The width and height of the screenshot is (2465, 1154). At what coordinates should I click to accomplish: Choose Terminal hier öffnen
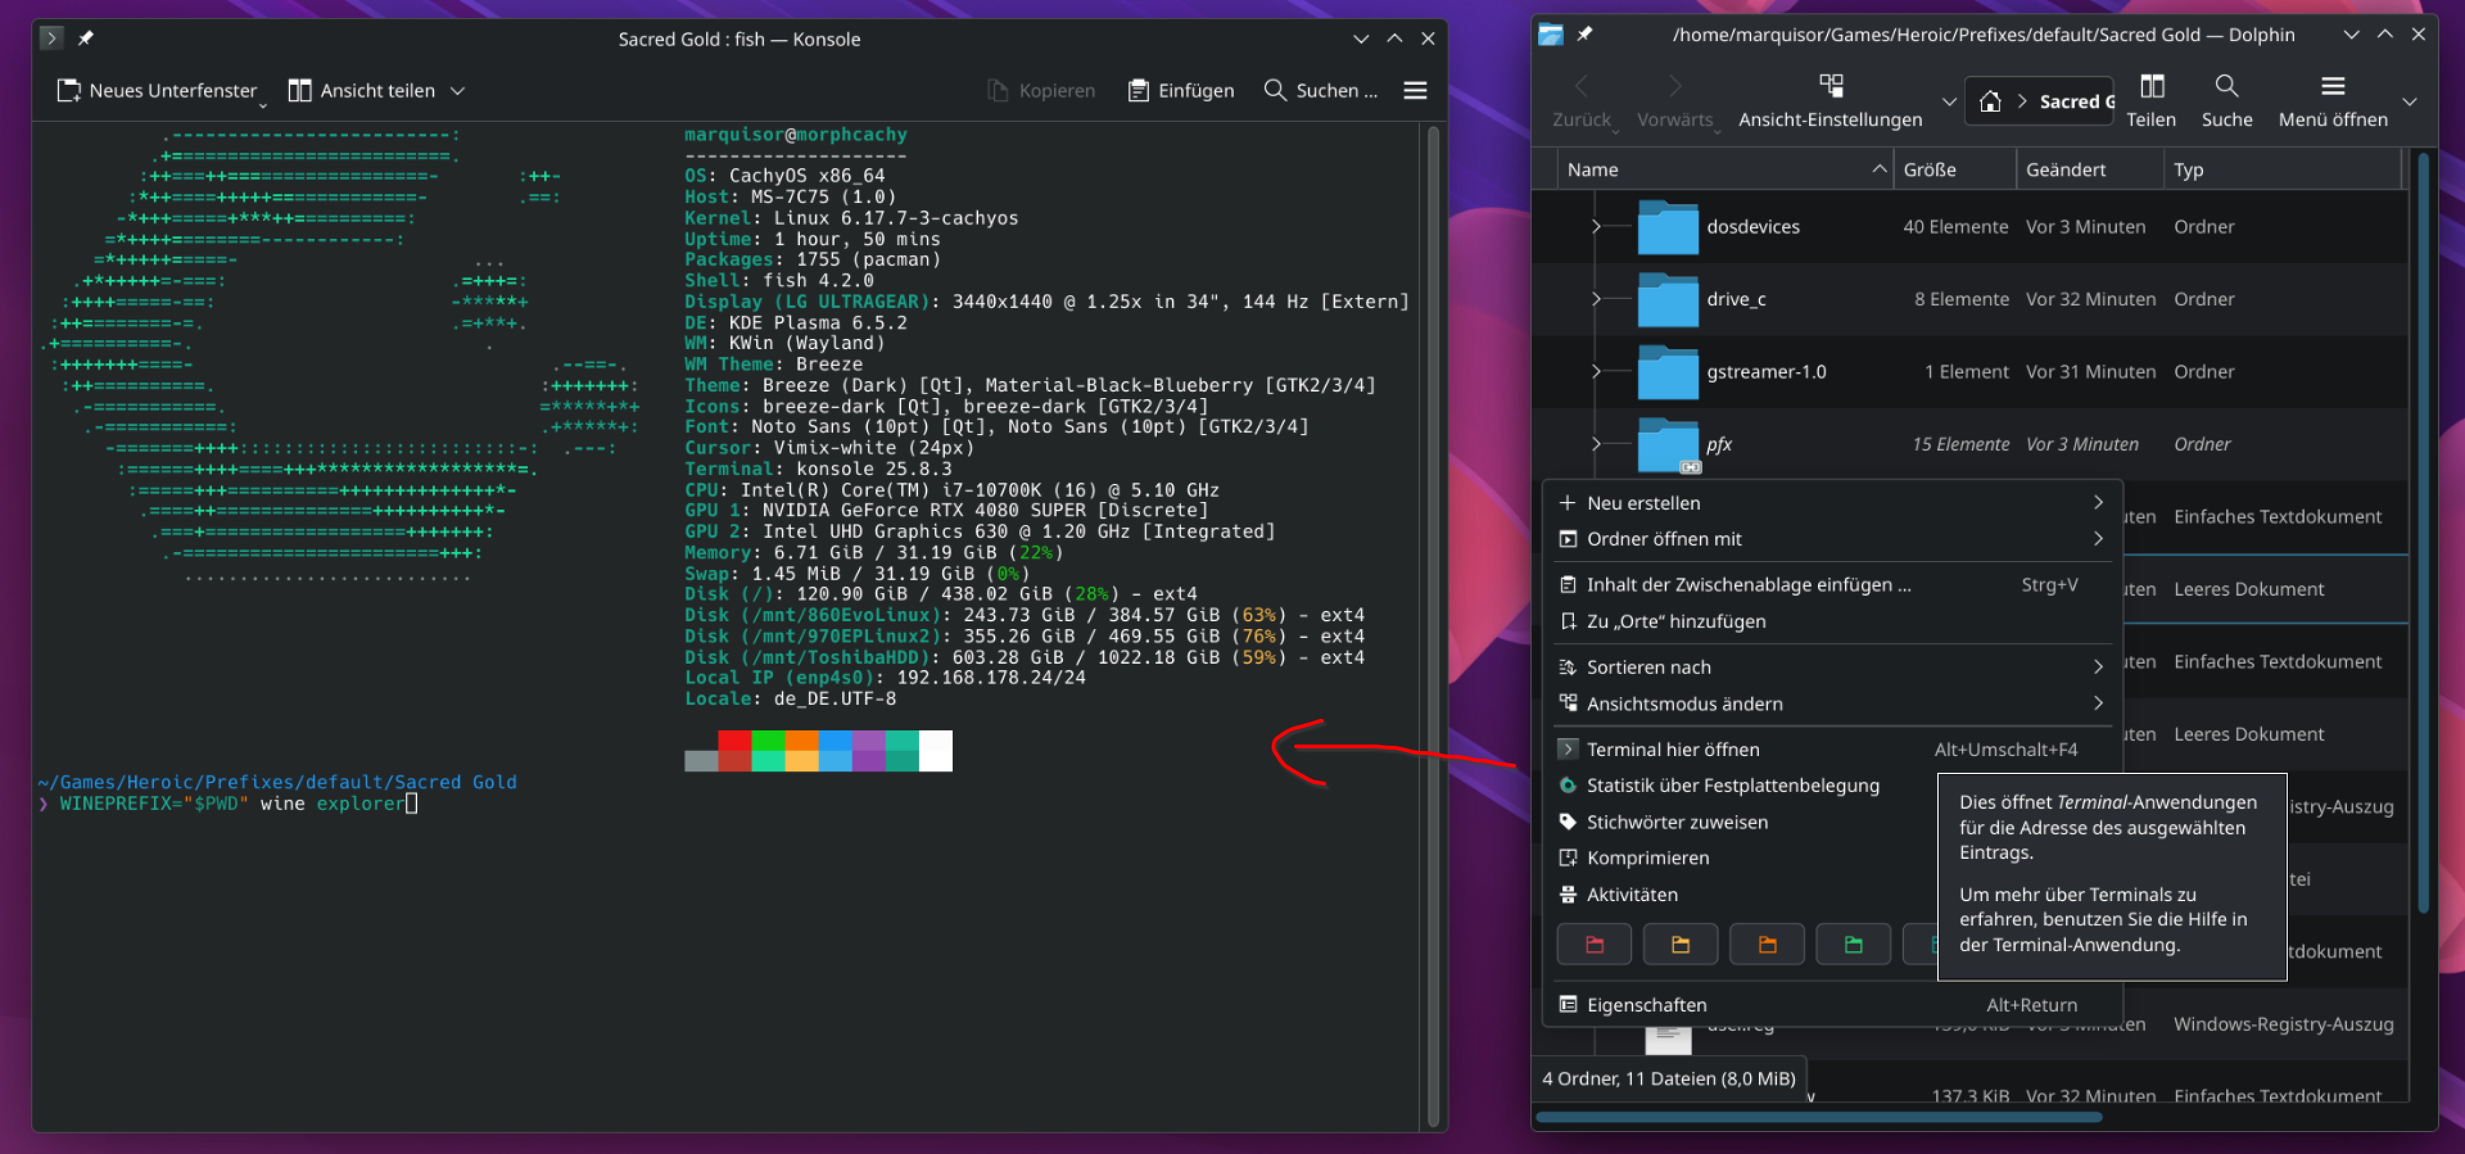pyautogui.click(x=1831, y=750)
